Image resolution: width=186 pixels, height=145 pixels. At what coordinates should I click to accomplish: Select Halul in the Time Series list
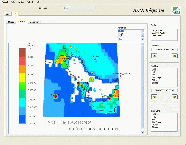pyautogui.click(x=154, y=117)
